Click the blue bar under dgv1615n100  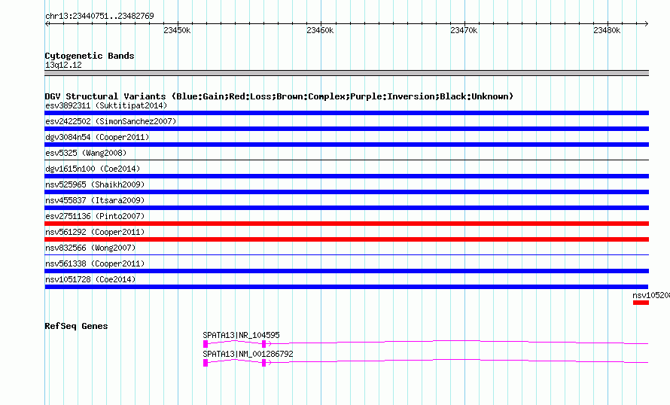346,176
